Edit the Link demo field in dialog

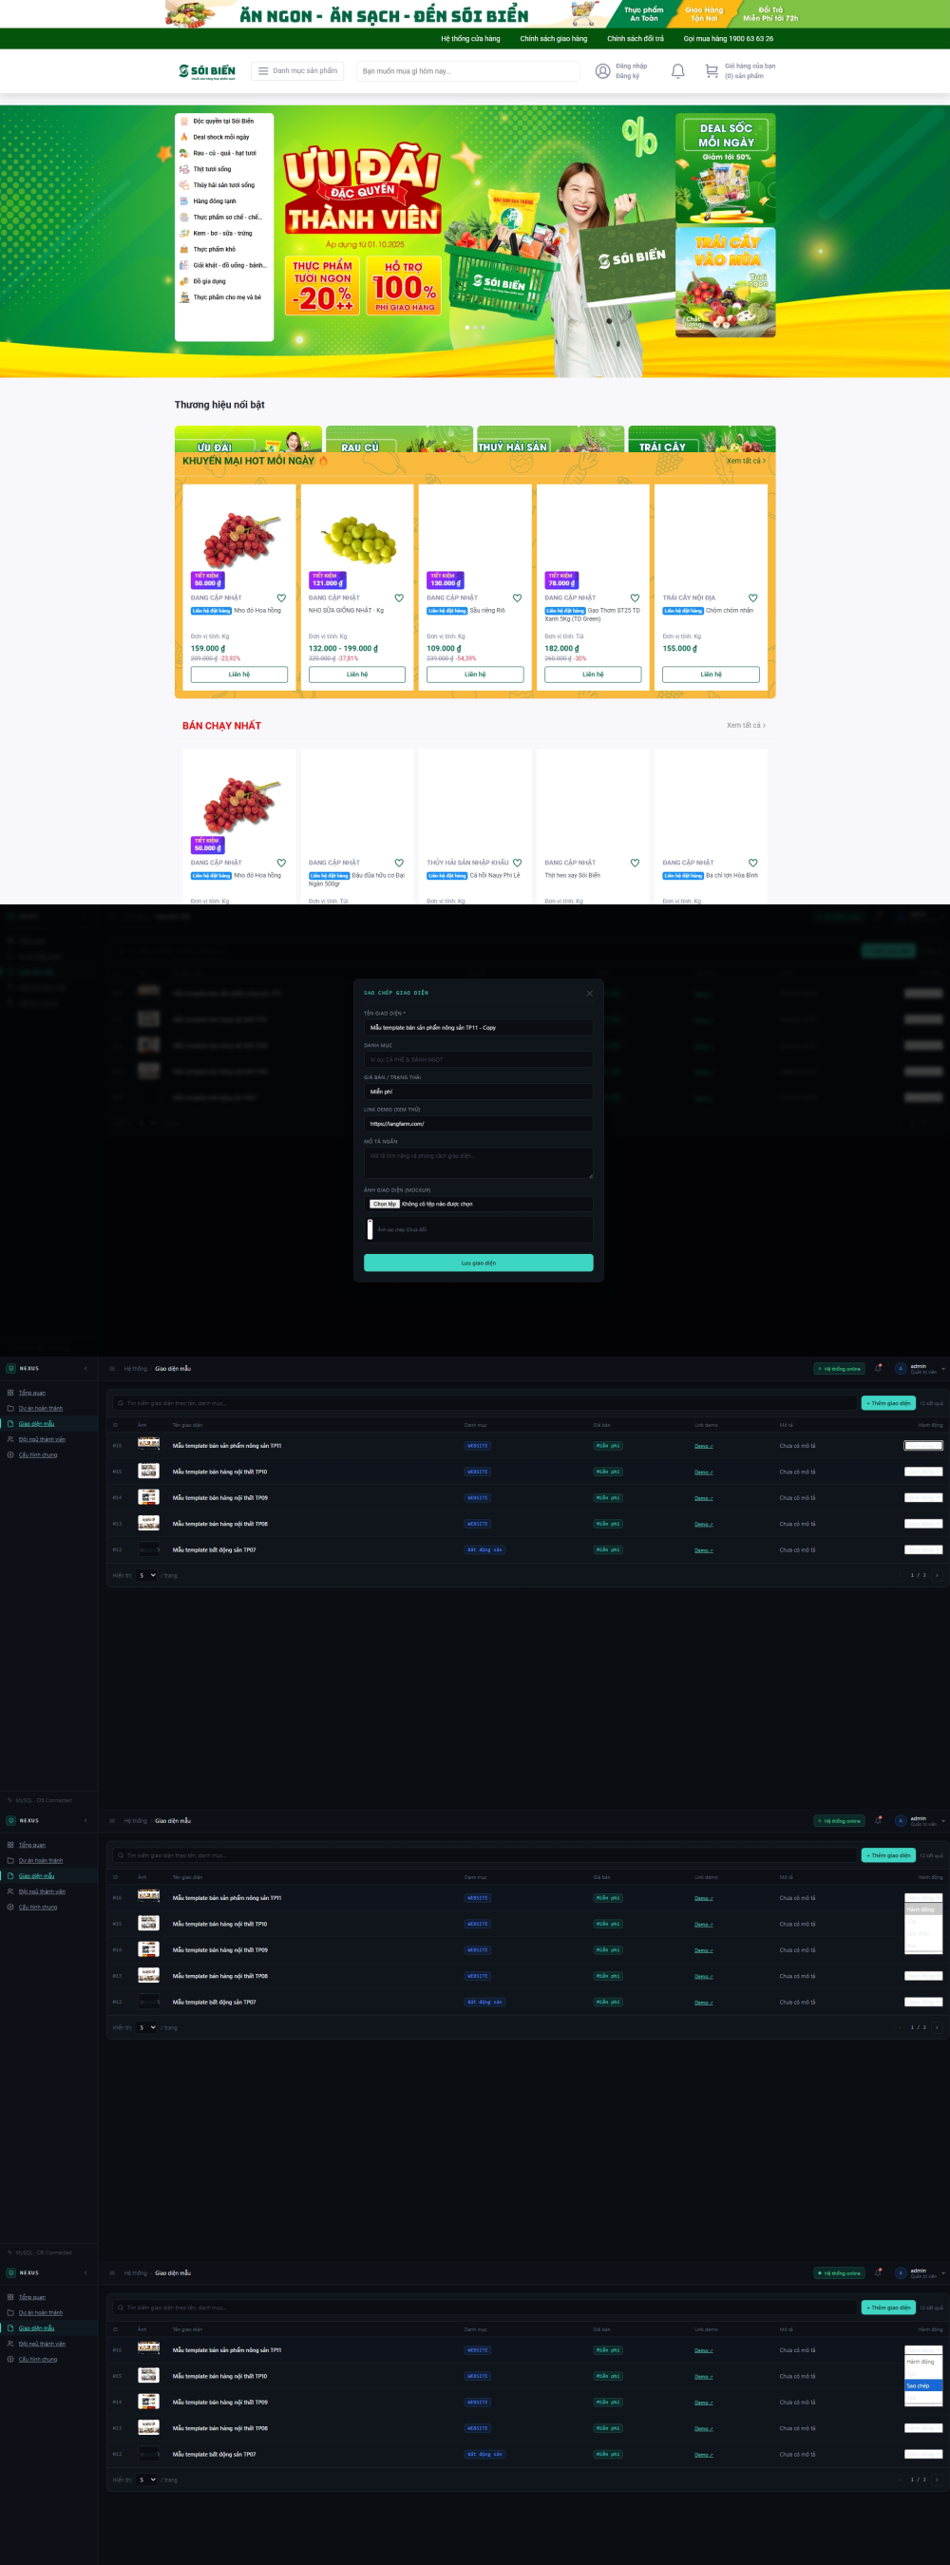(x=478, y=1123)
